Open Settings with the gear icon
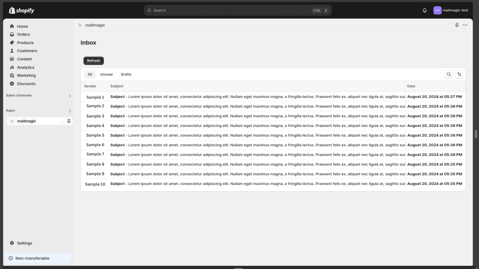 click(x=12, y=243)
